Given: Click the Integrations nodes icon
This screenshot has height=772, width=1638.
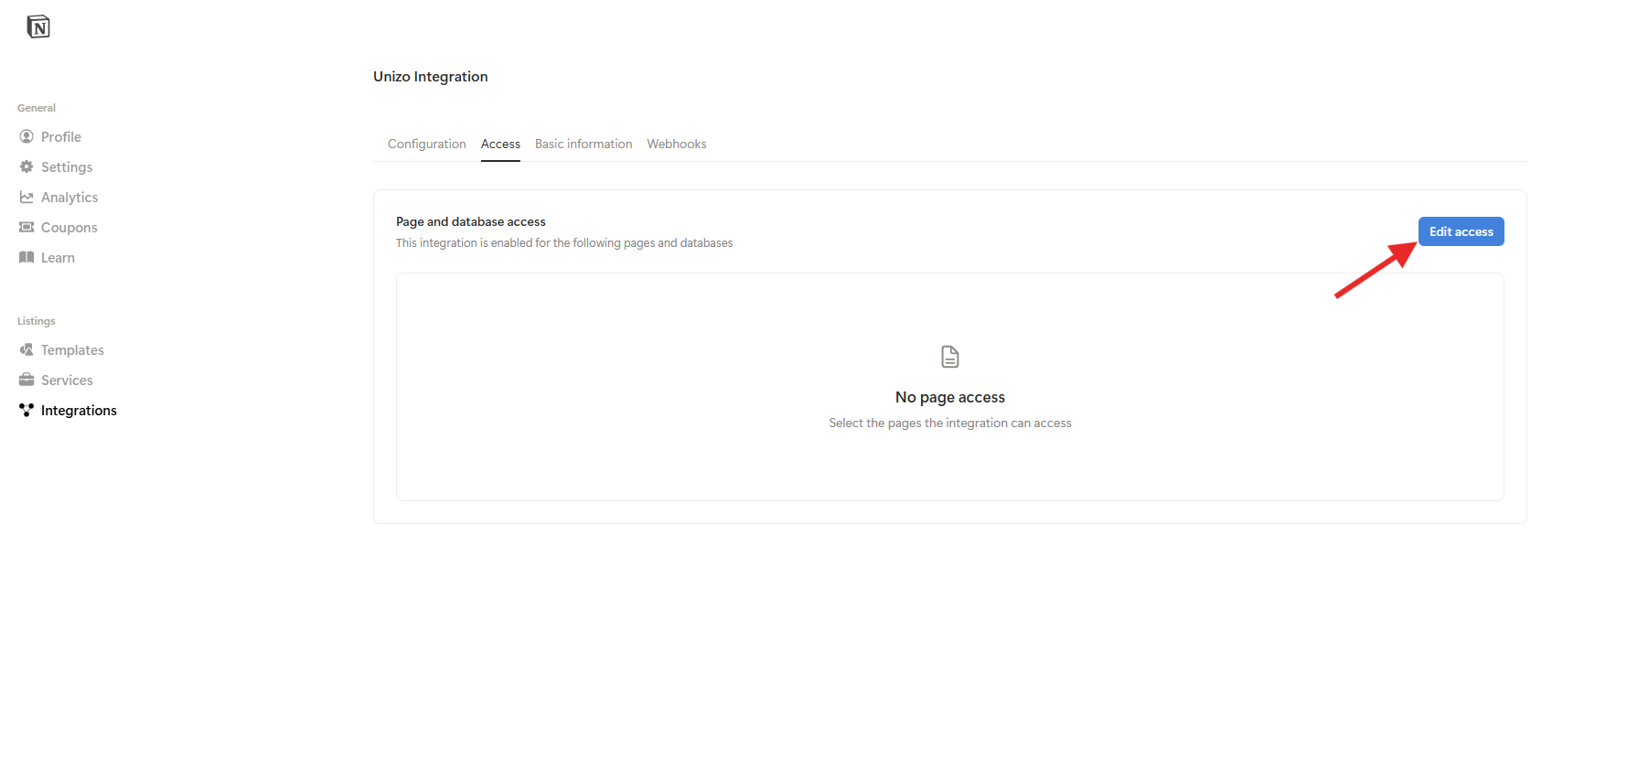Looking at the screenshot, I should coord(27,410).
